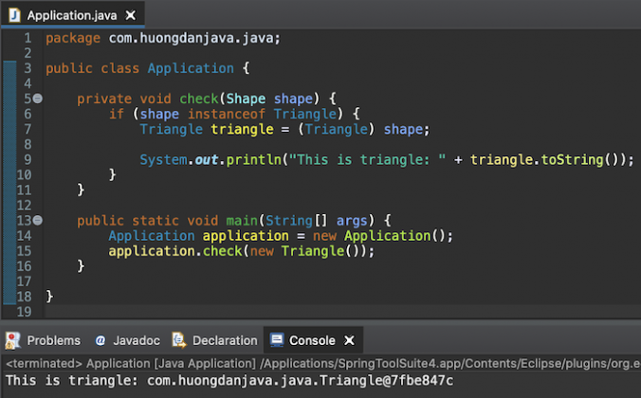Close the Application.java editor tab

coord(130,15)
